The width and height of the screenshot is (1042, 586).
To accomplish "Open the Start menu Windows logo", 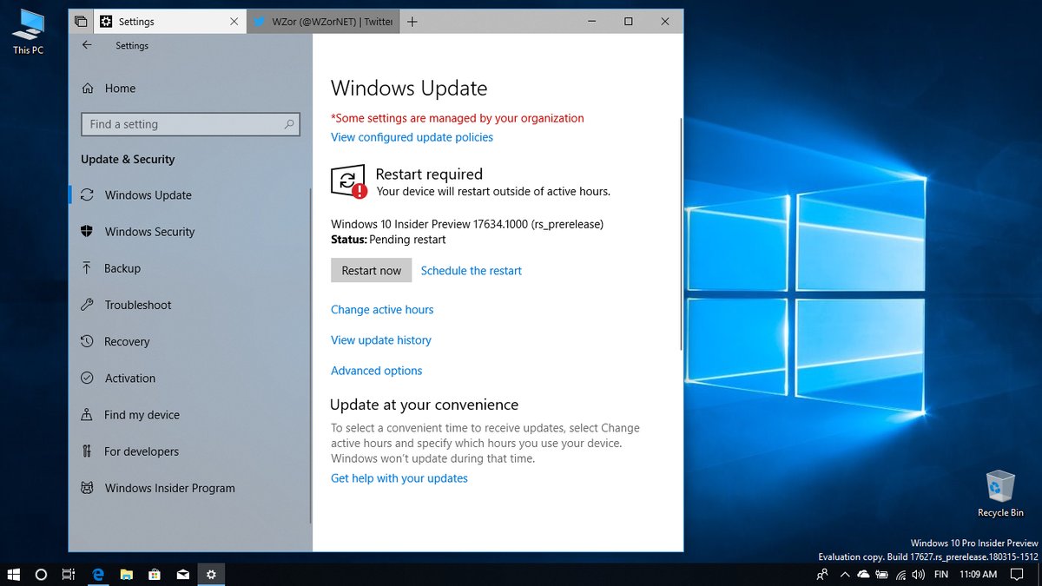I will coord(14,575).
